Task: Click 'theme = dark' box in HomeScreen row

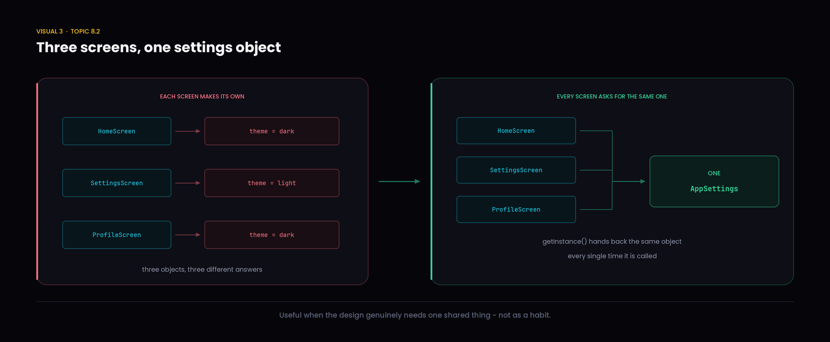Action: point(272,131)
